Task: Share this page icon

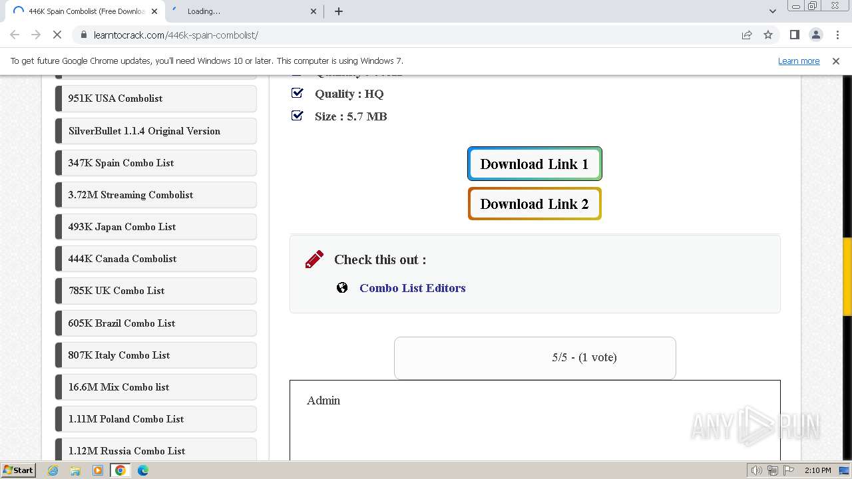Action: [x=747, y=35]
